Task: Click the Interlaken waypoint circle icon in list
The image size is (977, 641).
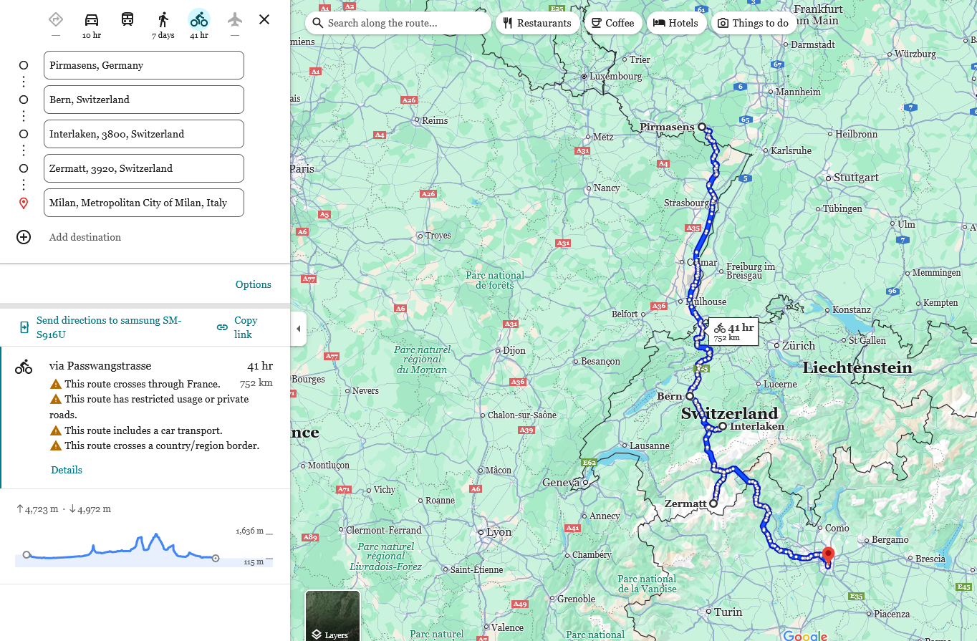Action: (x=24, y=134)
